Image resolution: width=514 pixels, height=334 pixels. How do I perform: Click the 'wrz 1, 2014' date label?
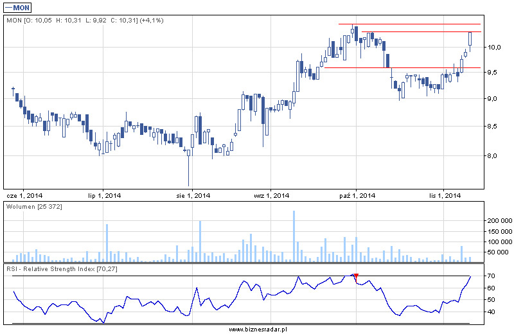coord(272,196)
